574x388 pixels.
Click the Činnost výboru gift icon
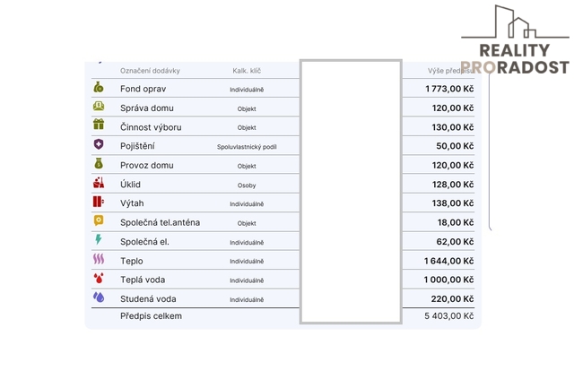tap(99, 125)
